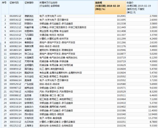
Task: Select stock code 600291.SH
Action: coord(16,114)
